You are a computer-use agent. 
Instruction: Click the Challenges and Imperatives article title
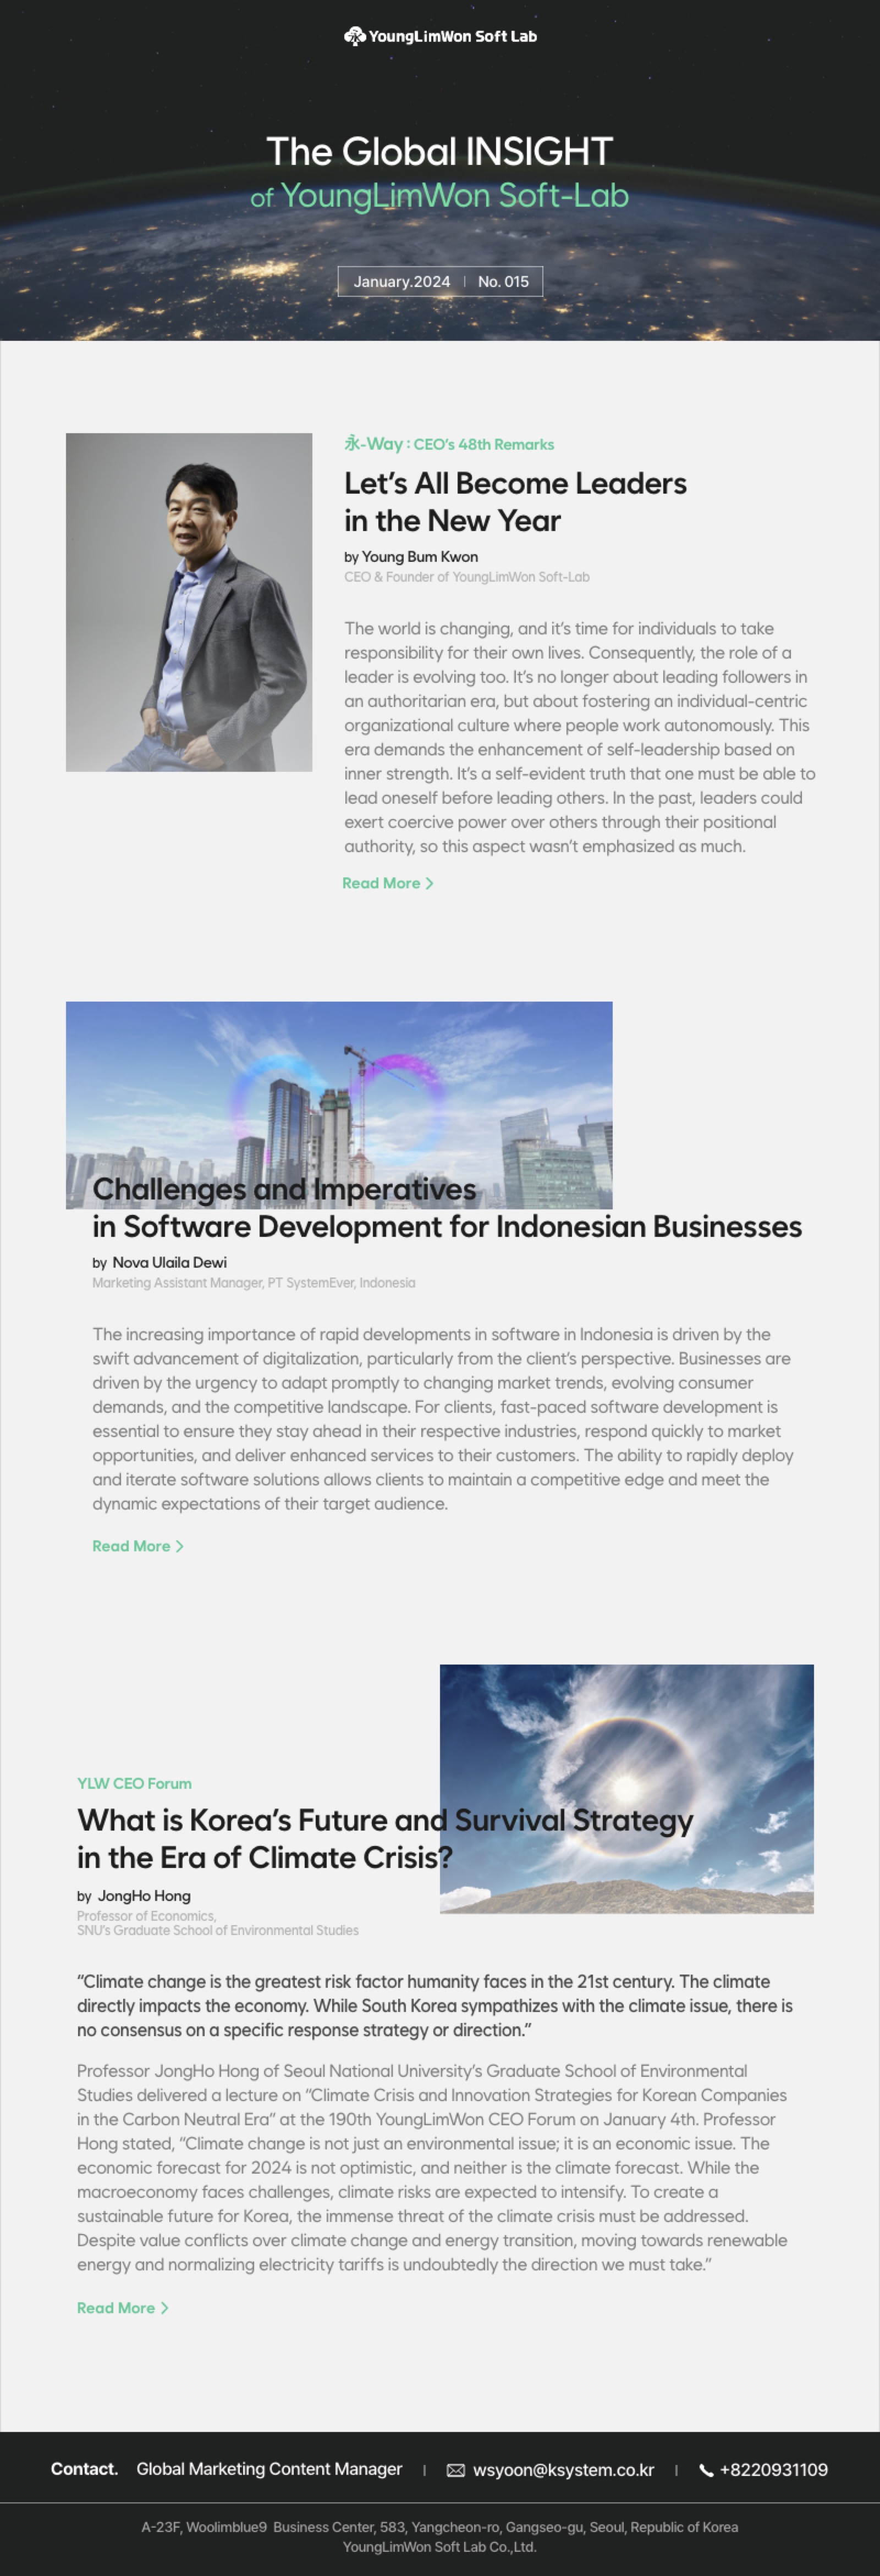click(446, 1208)
